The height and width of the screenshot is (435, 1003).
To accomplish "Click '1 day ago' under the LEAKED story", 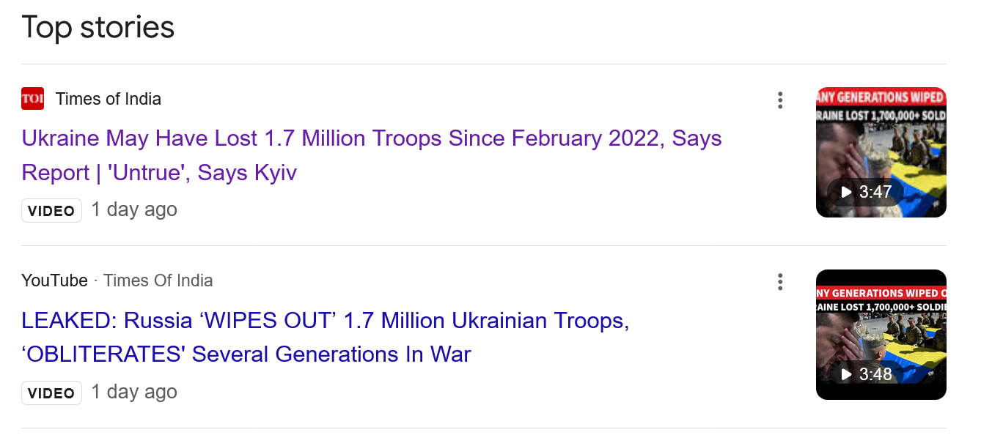I will click(x=134, y=392).
